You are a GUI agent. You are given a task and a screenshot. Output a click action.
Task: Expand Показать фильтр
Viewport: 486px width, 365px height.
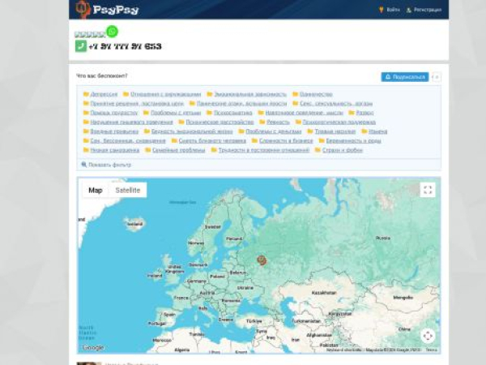click(x=106, y=165)
